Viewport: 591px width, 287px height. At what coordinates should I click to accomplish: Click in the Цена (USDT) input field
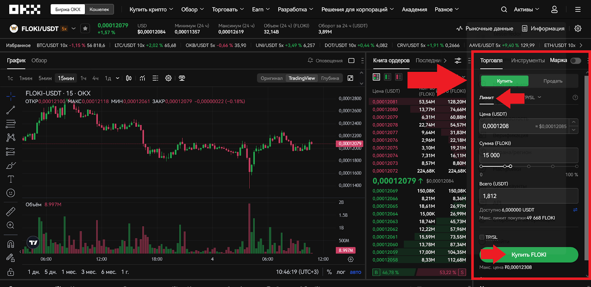point(524,126)
